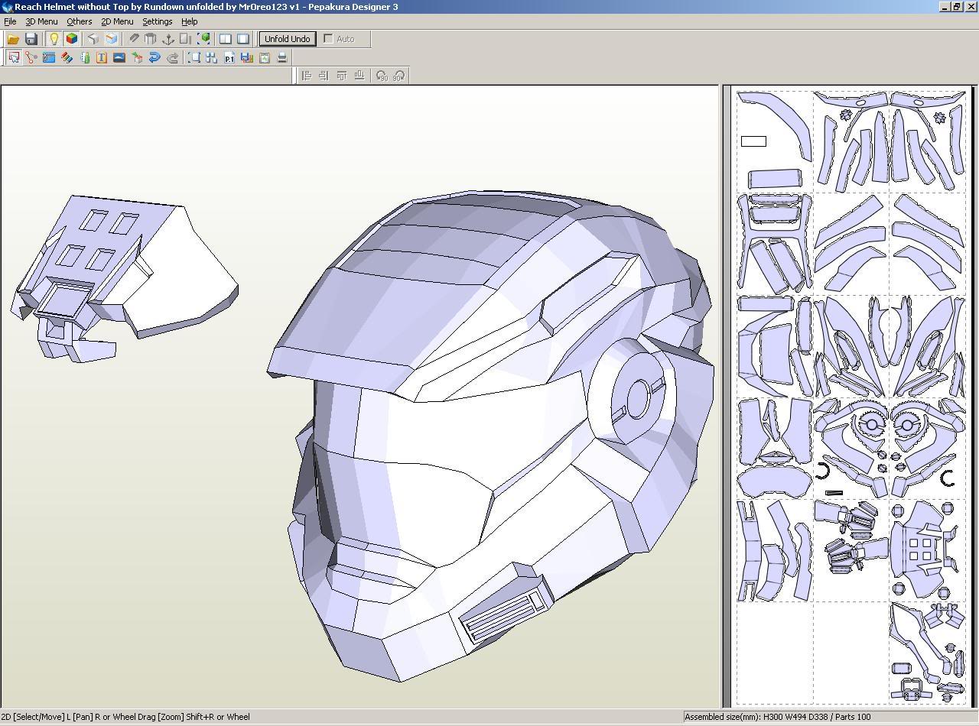Click the align top edges icon
This screenshot has height=726, width=979.
click(341, 76)
